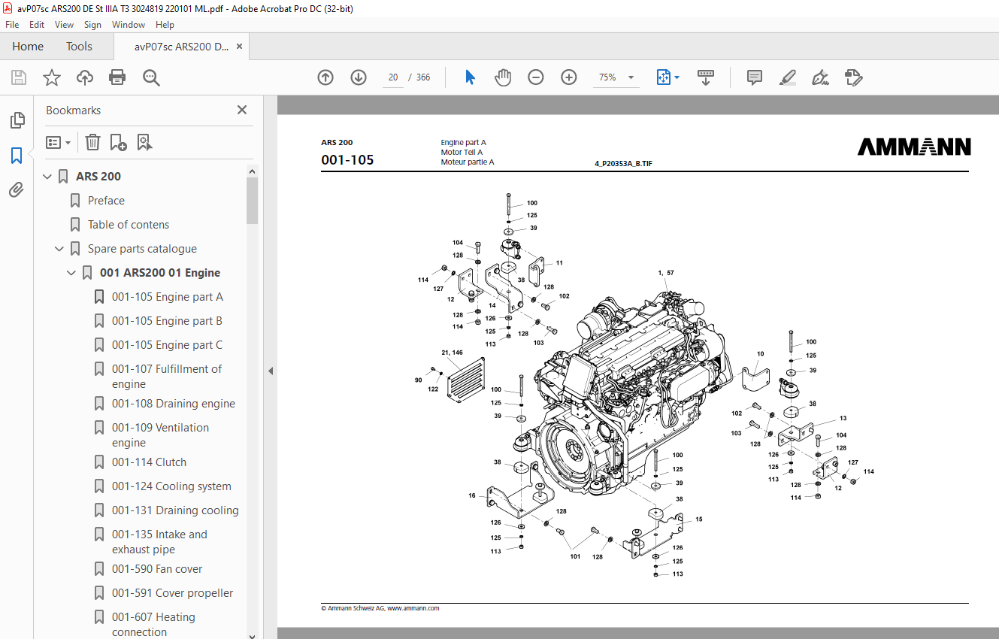Image resolution: width=999 pixels, height=639 pixels.
Task: Open Page Thumbnails panel in sidebar
Action: [17, 120]
